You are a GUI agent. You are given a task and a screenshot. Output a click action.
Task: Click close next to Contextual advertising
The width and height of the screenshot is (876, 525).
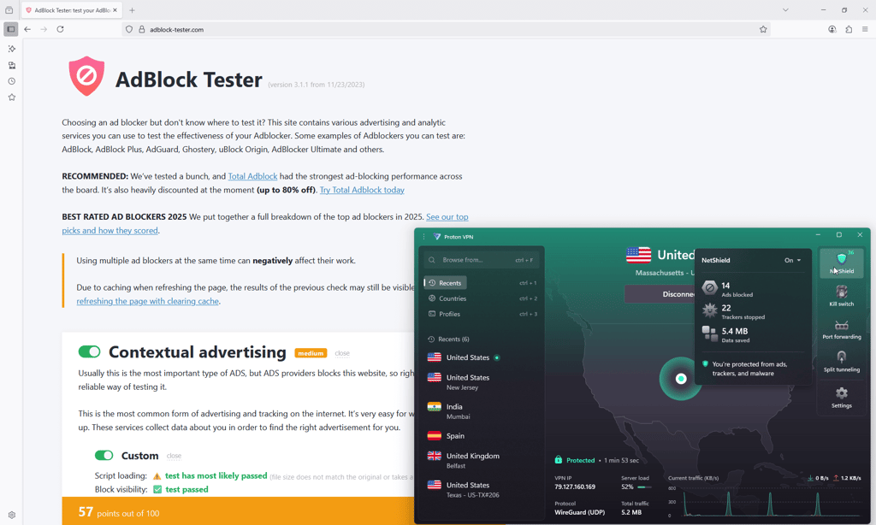pyautogui.click(x=342, y=353)
